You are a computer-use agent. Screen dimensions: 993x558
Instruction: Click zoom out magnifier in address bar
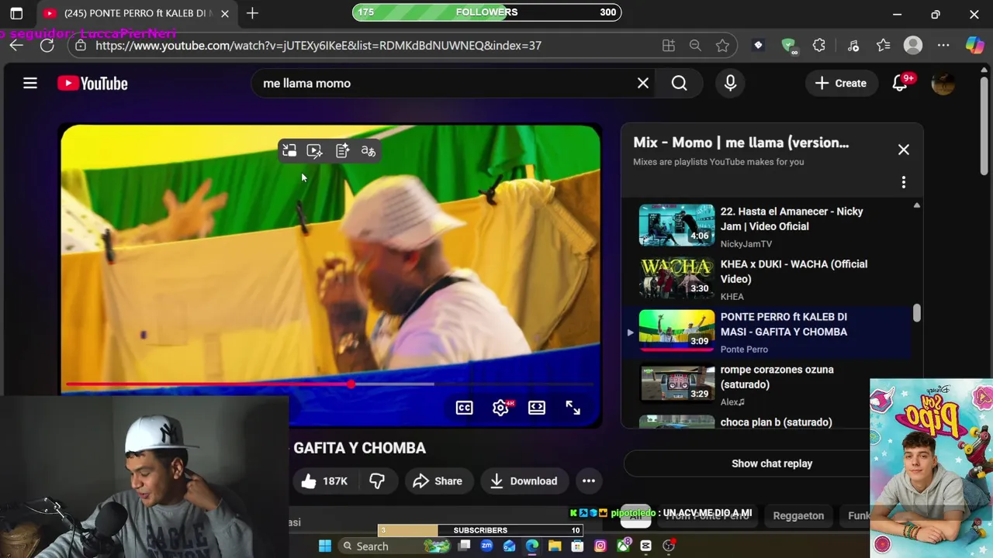tap(695, 46)
